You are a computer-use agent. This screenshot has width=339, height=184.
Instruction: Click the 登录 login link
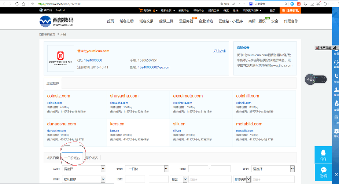[x=273, y=10]
